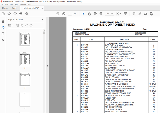Click the page break layout icon
This screenshot has height=113, width=160.
[22, 25]
